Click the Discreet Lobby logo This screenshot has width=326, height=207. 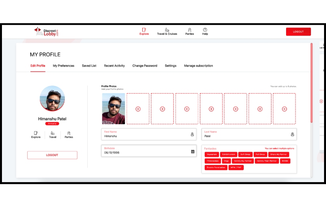point(46,32)
